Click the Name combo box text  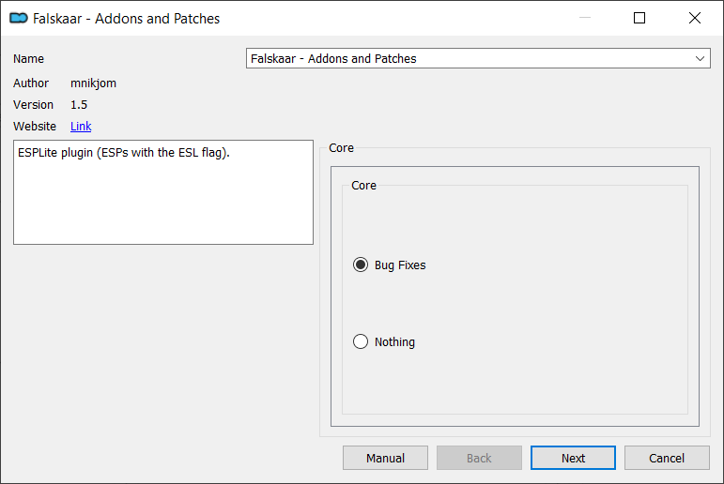[333, 58]
